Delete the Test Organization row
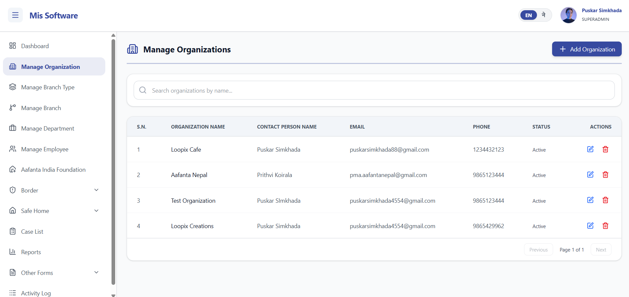The image size is (629, 297). pos(605,200)
